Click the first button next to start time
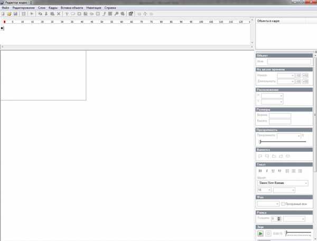This screenshot has height=241, width=317. pos(298,76)
